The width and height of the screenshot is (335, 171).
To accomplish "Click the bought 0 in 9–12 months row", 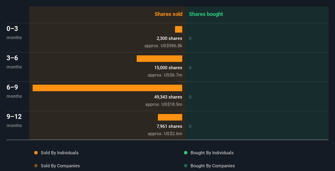I will [x=190, y=127].
